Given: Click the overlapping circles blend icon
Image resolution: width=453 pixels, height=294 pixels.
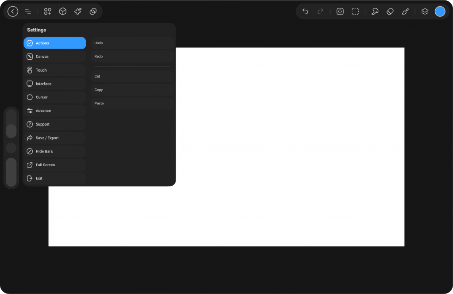Looking at the screenshot, I should click(x=93, y=11).
